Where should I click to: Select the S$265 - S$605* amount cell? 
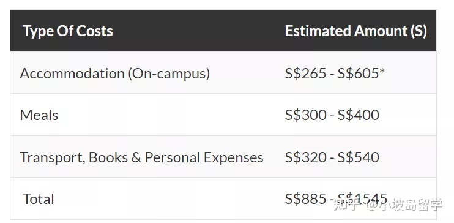[335, 74]
